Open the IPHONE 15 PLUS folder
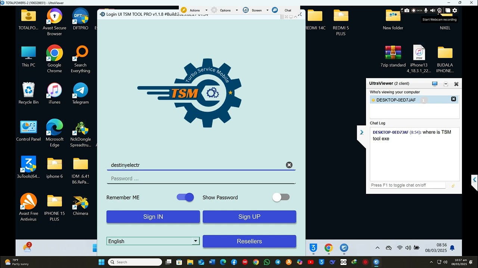Image resolution: width=478 pixels, height=268 pixels. click(55, 207)
